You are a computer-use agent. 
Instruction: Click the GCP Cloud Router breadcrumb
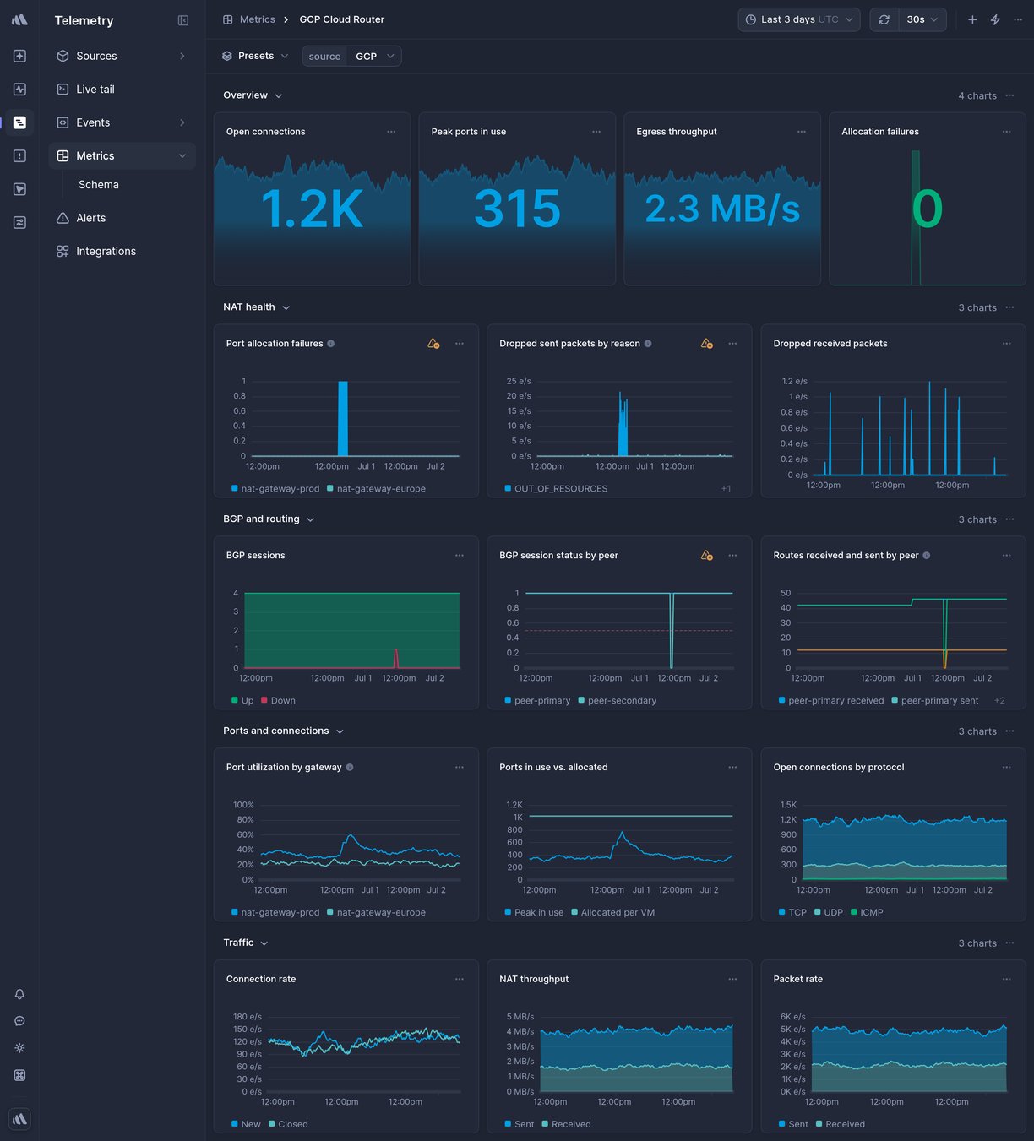[341, 19]
